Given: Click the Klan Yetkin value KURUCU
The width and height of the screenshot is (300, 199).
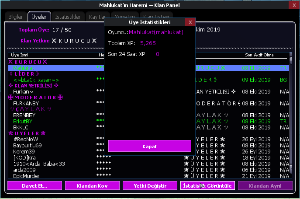Looking at the screenshot, I should click(74, 41).
